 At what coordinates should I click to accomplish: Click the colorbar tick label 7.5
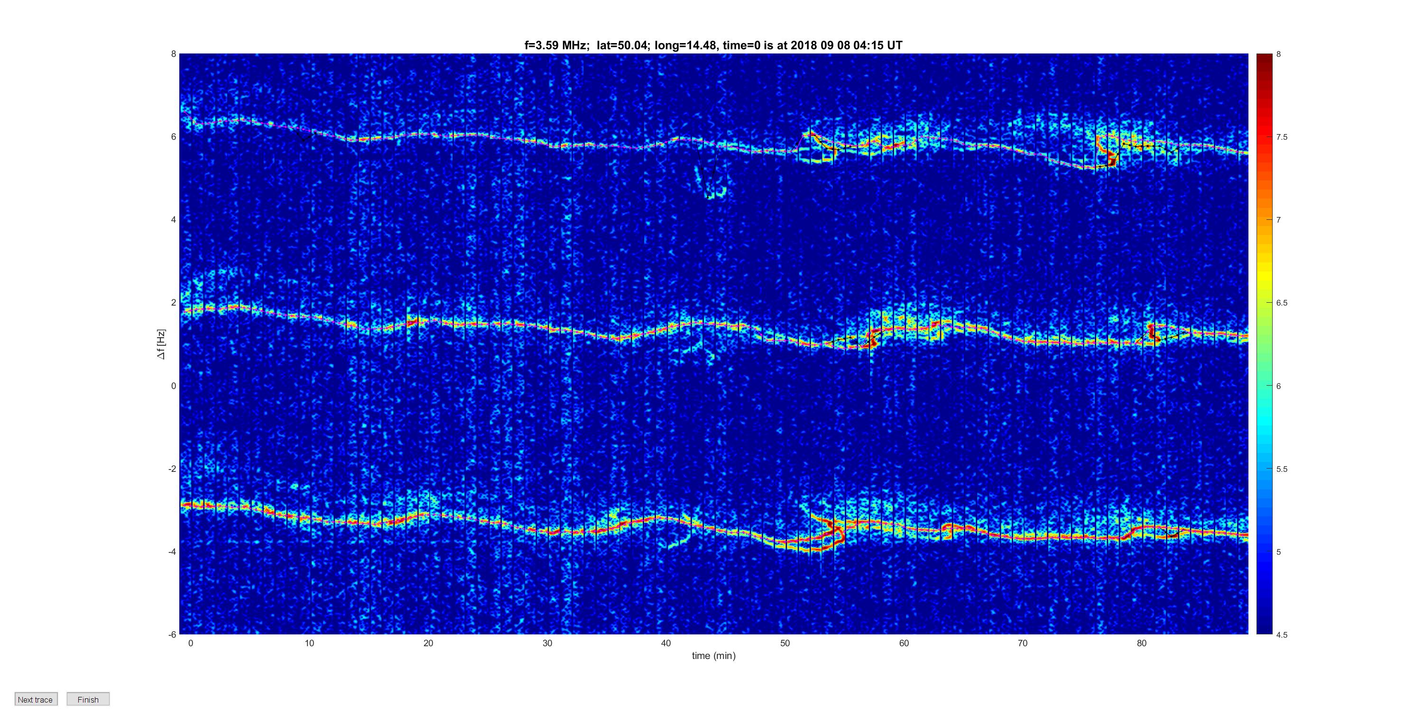(x=1282, y=137)
